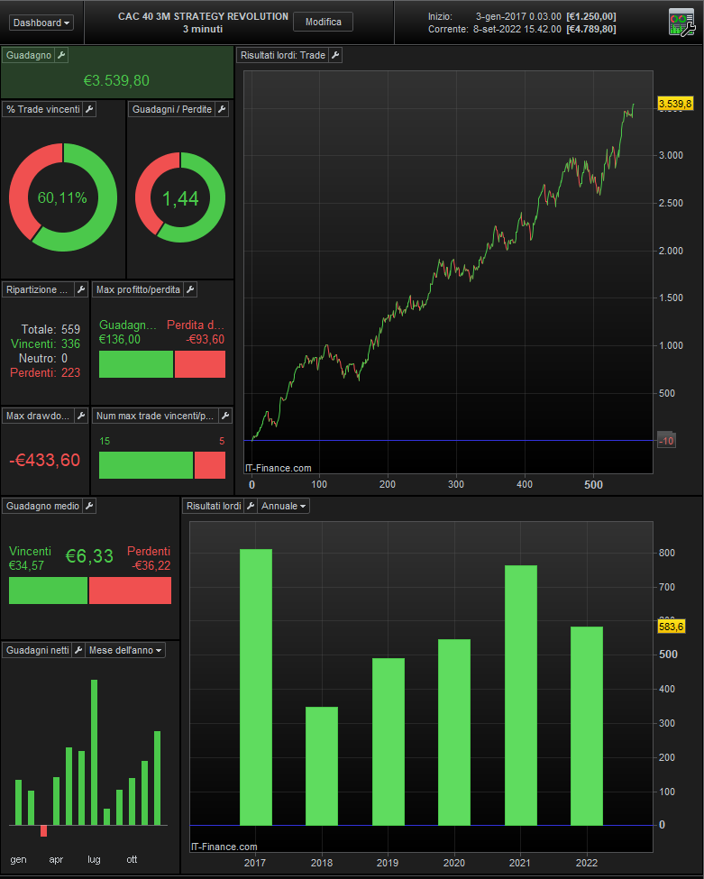Click the Inizio date 3-gen-2017 text
Screen dimensions: 704x879
point(518,16)
